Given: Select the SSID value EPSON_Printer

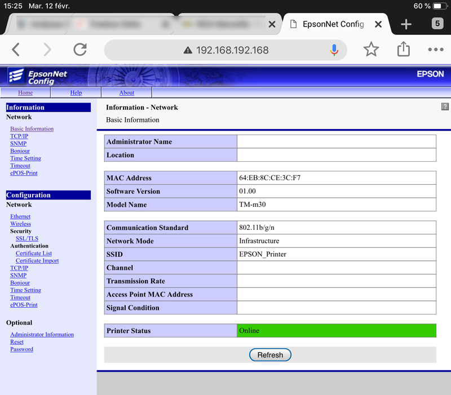Looking at the screenshot, I should tap(263, 254).
